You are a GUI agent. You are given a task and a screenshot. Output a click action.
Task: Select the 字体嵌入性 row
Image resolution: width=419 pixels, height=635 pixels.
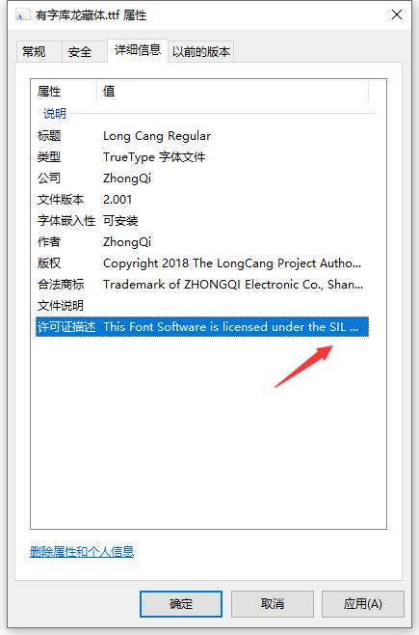click(202, 221)
